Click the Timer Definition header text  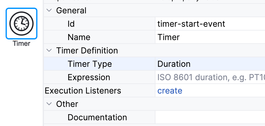(87, 51)
